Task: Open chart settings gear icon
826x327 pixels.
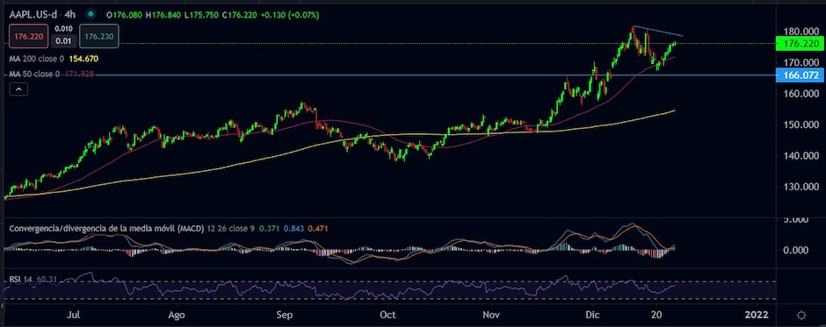Action: point(801,315)
